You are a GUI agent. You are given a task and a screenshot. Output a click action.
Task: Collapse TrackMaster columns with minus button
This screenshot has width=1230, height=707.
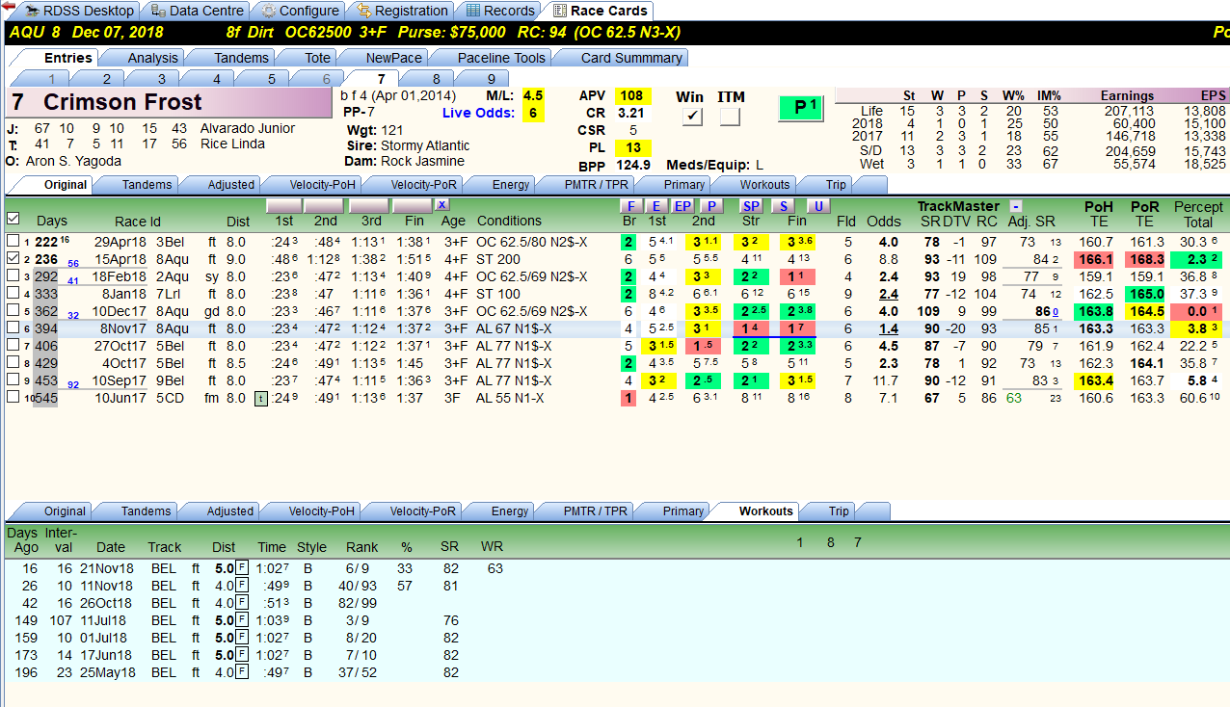(x=1016, y=206)
